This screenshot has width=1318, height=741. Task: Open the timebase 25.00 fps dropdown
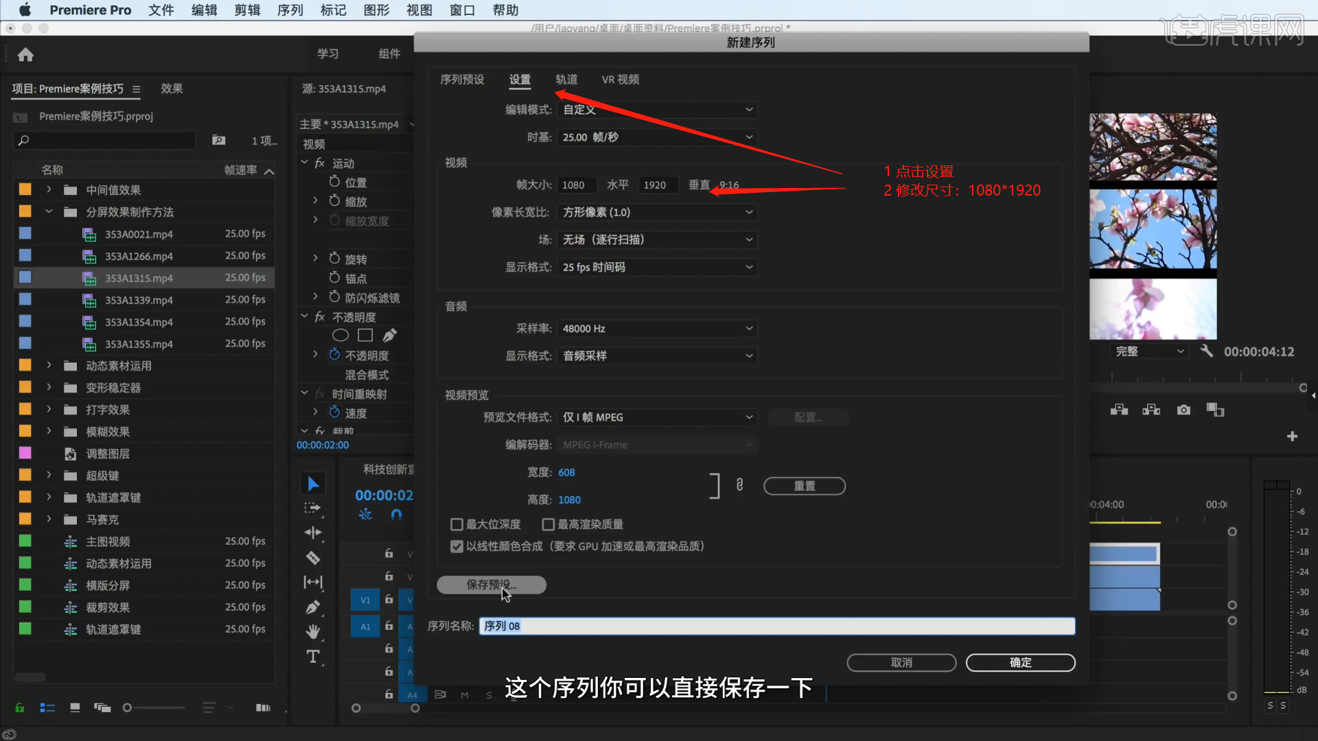pos(658,137)
